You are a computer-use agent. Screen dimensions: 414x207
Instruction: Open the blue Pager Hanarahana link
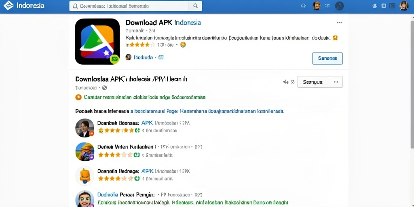(207, 112)
